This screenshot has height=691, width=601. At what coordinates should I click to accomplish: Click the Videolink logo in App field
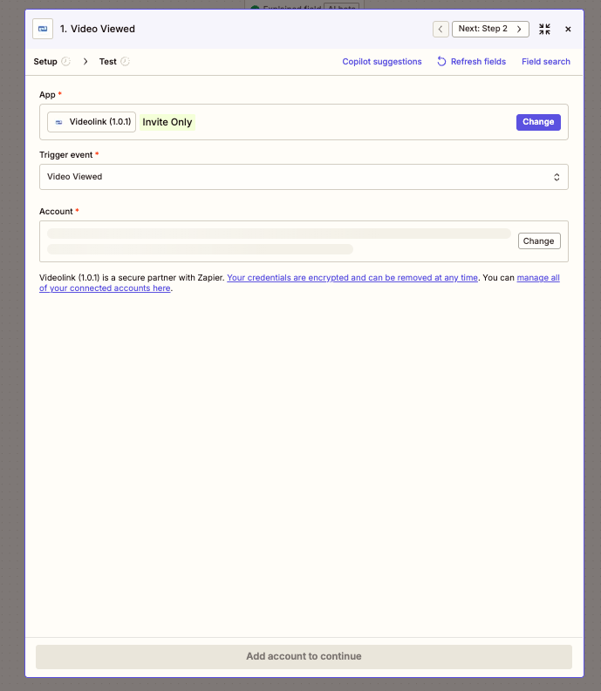click(x=59, y=122)
